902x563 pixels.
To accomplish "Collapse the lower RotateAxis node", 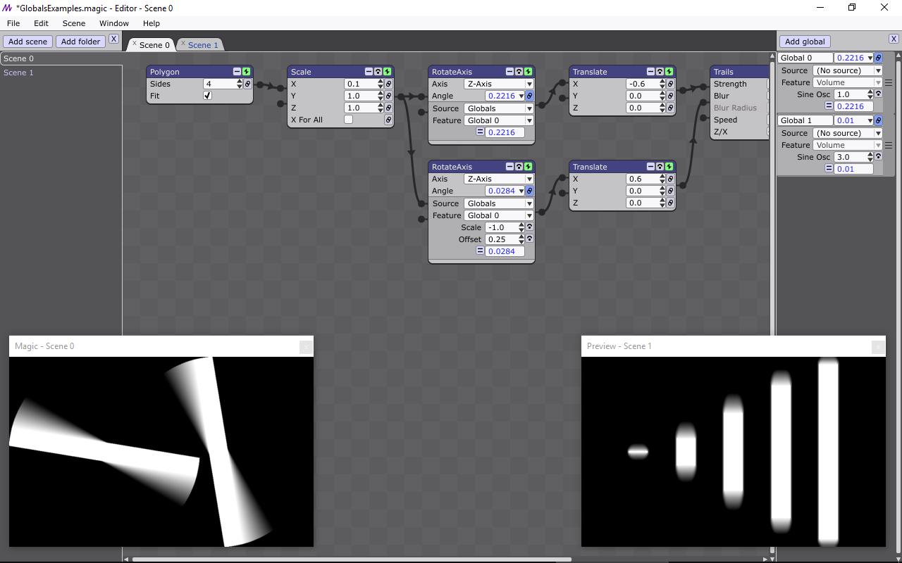I will [510, 167].
